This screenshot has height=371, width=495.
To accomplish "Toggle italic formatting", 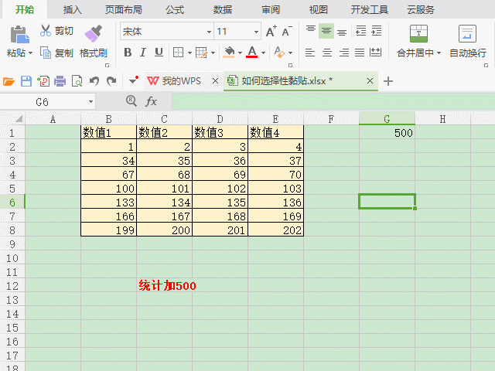I will (143, 53).
